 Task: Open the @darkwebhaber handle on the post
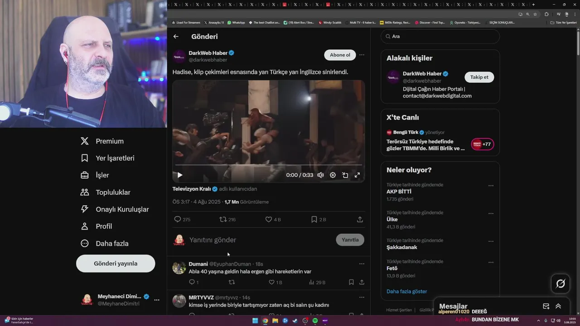pos(208,60)
